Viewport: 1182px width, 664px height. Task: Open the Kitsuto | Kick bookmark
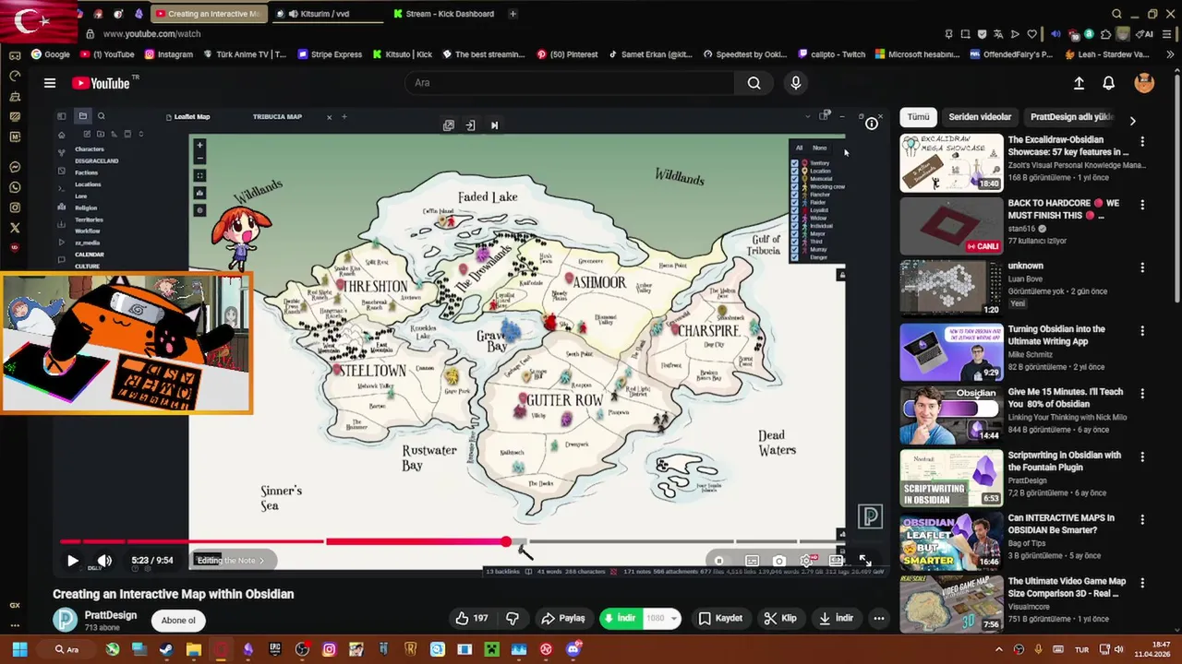(x=403, y=54)
